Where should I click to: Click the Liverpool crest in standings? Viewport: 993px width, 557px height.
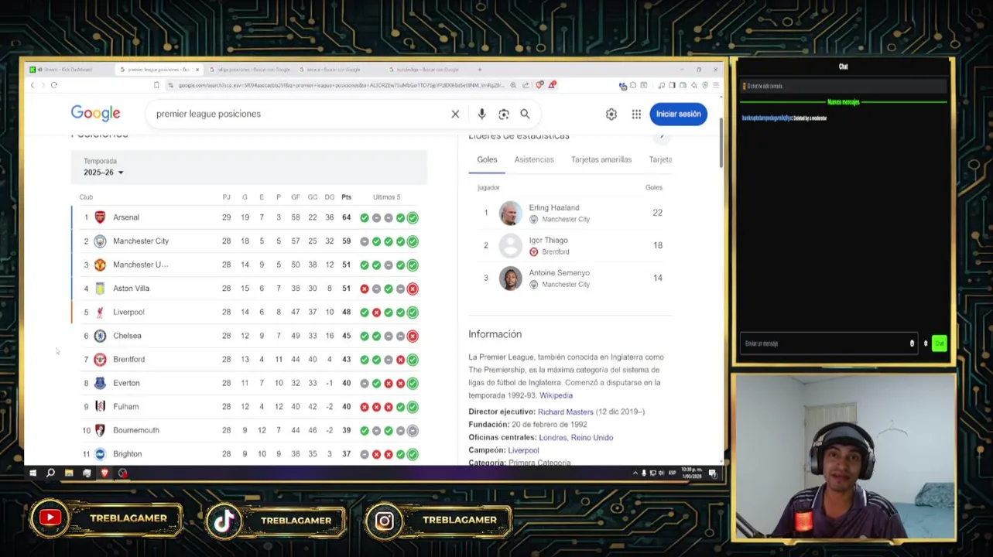[100, 312]
